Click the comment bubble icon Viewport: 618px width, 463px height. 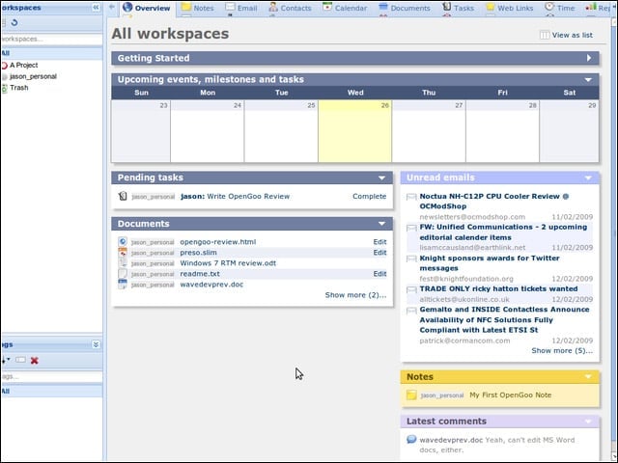click(411, 439)
